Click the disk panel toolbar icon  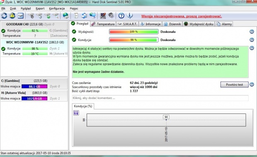(21, 16)
